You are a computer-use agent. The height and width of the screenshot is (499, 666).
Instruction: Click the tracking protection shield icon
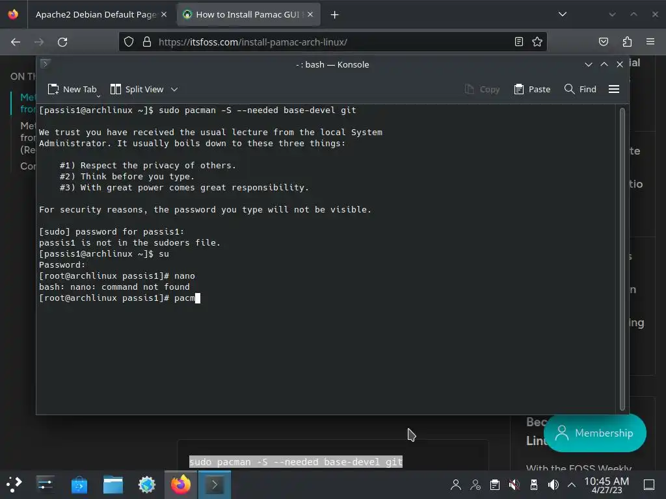(129, 42)
